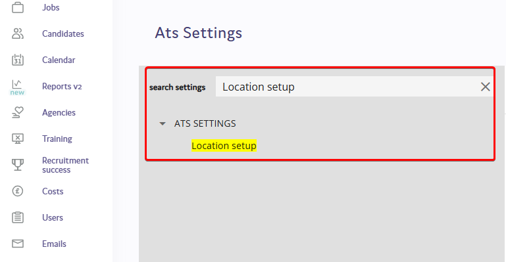The image size is (506, 262).
Task: Click into the search settings input
Action: click(x=347, y=87)
